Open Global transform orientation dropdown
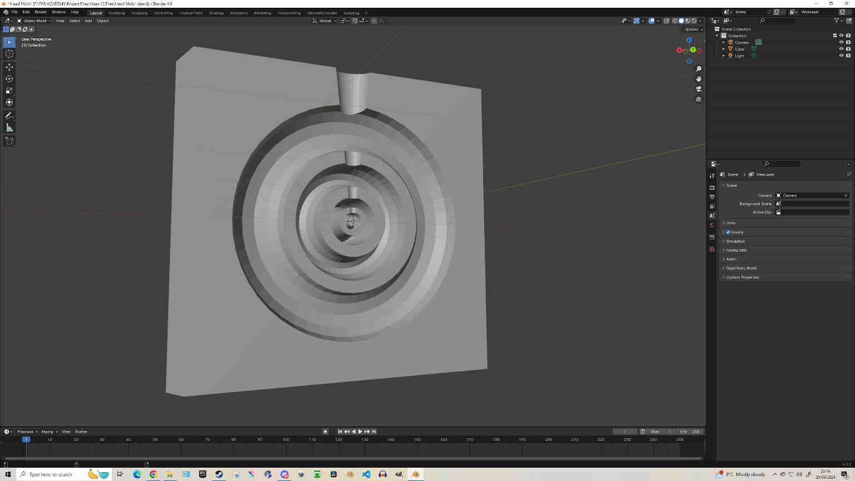The height and width of the screenshot is (481, 855). pos(325,21)
